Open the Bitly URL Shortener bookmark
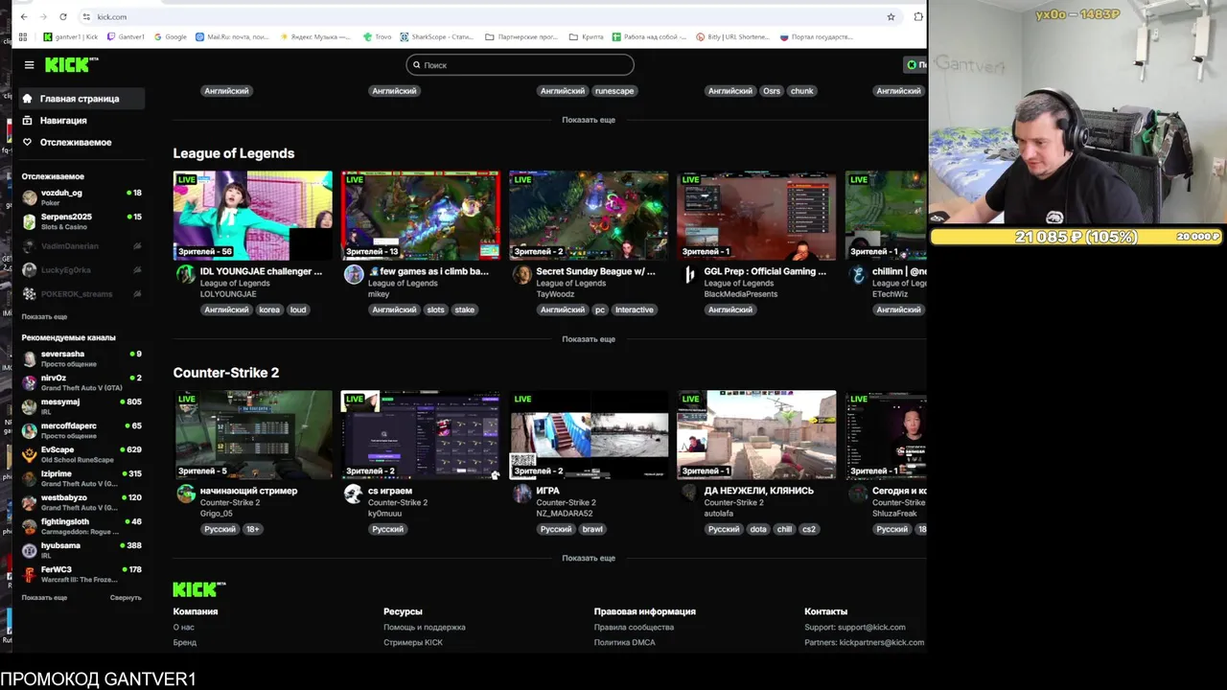1227x690 pixels. [732, 36]
